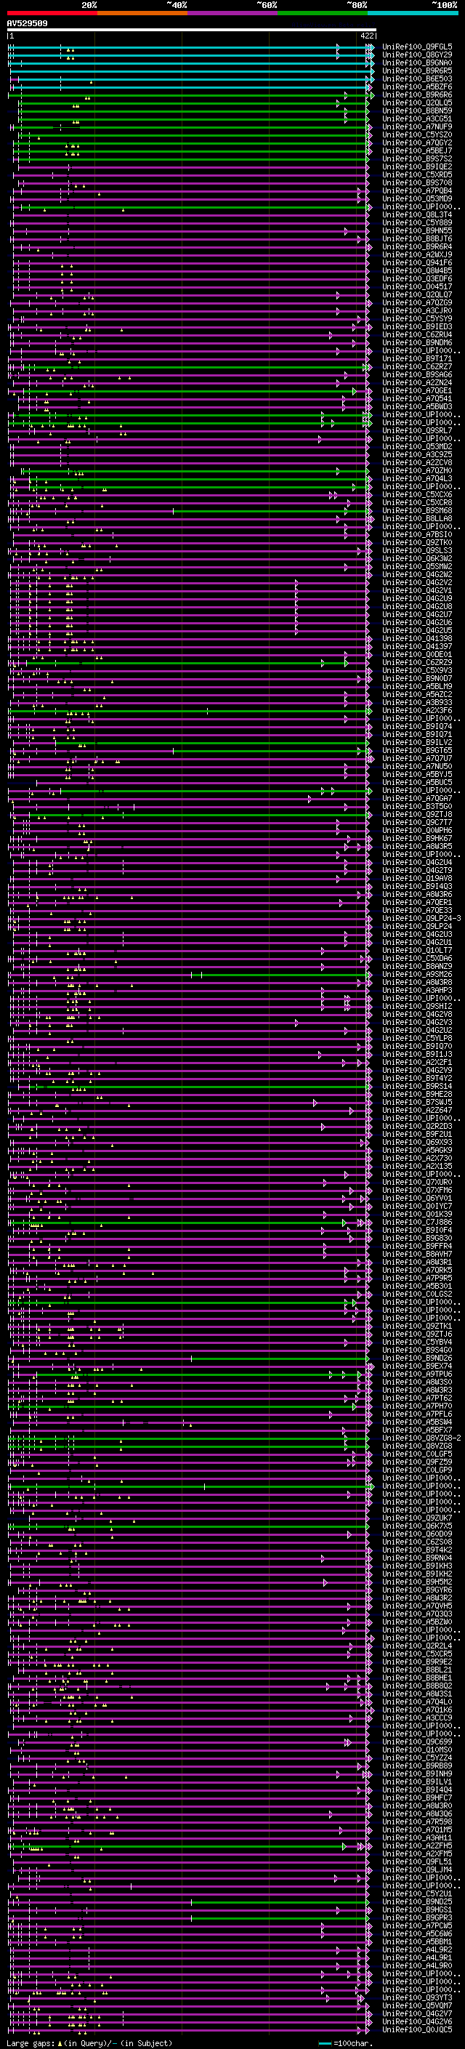Viewport: 465px width, 2049px height.
Task: Select label UniRef100_A5BBM1
Action: pos(417,1941)
